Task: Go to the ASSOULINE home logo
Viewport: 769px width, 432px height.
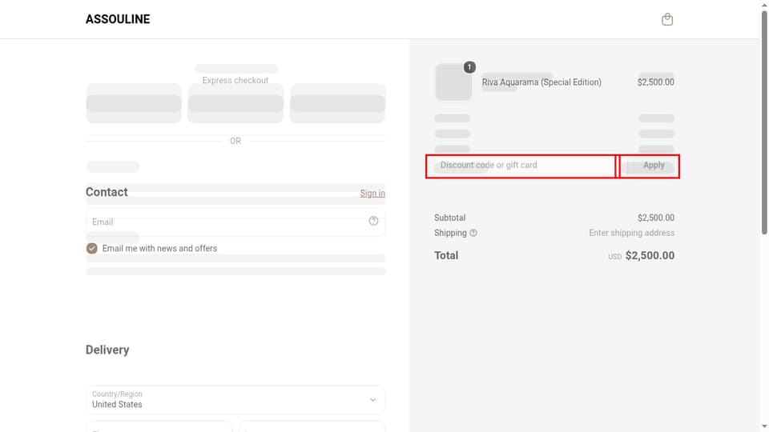Action: coord(118,19)
